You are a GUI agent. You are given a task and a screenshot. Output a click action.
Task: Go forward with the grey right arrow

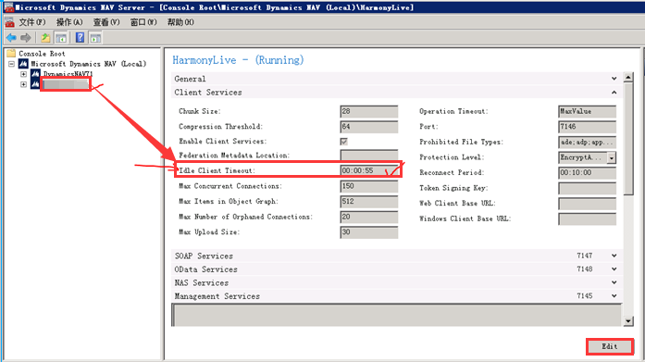(26, 38)
